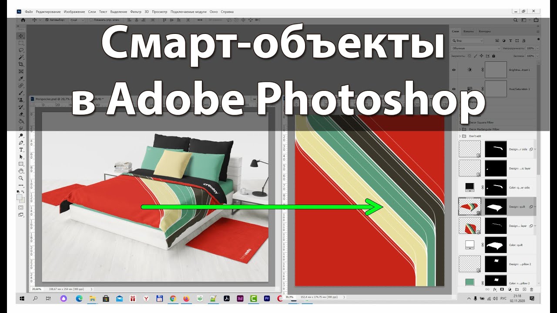The image size is (557, 313).
Task: Click the Home icon in options bar
Action: click(23, 20)
